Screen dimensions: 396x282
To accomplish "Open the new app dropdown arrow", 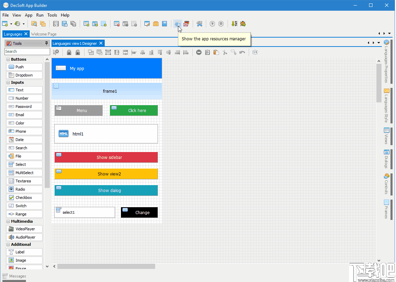I will click(11, 24).
